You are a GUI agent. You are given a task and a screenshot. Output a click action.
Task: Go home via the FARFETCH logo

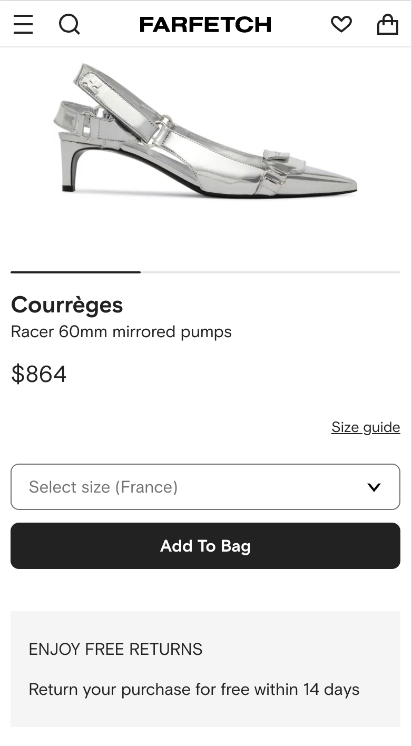point(205,24)
